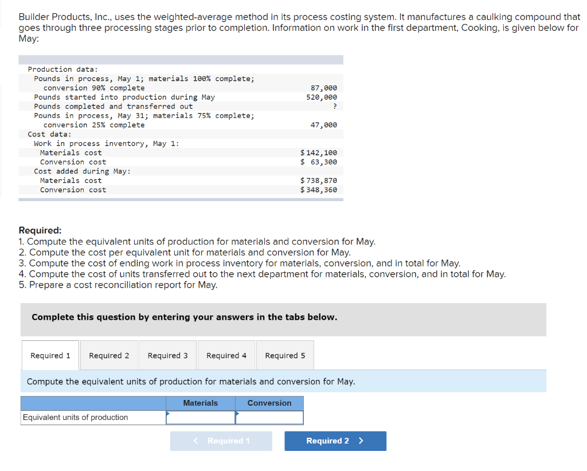
Task: Return to the Required 1 tab
Action: (50, 355)
